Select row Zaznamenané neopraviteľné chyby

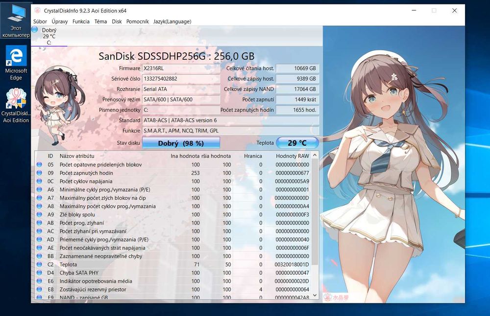[x=173, y=256]
